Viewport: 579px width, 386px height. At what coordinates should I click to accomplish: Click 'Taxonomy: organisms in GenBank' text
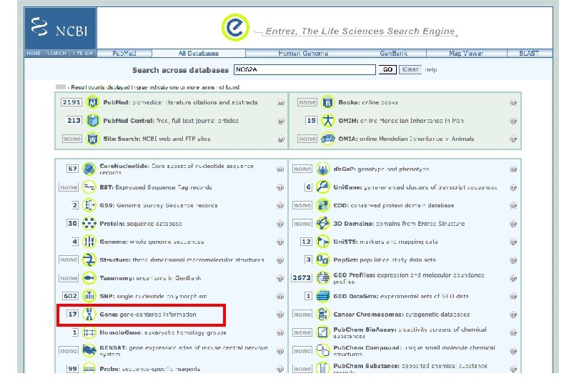(150, 278)
